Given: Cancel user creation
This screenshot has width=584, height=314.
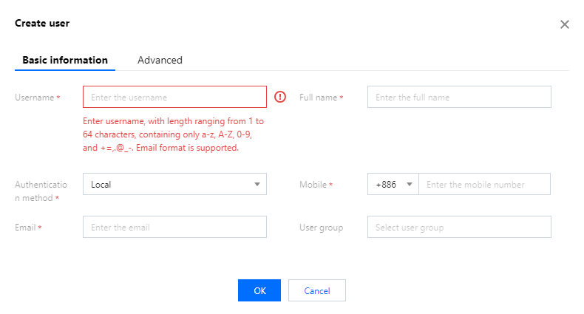Looking at the screenshot, I should (x=316, y=290).
